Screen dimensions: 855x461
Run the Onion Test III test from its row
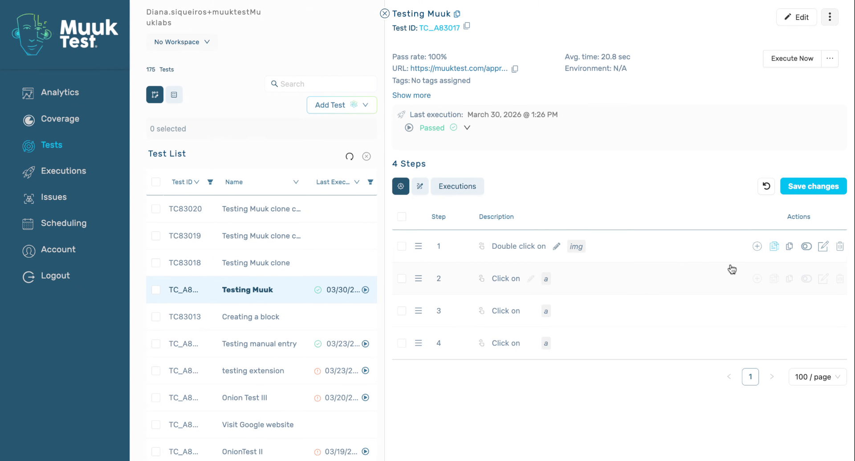tap(366, 398)
